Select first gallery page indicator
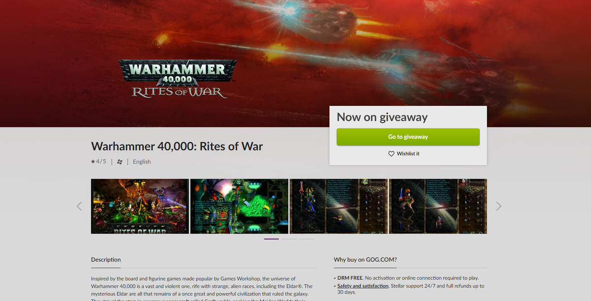The width and height of the screenshot is (591, 301). tap(271, 239)
